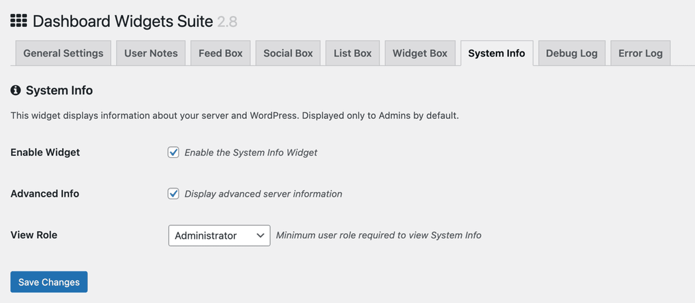The width and height of the screenshot is (695, 303).
Task: Click the 'Enable Widget' row heading
Action: click(x=45, y=152)
